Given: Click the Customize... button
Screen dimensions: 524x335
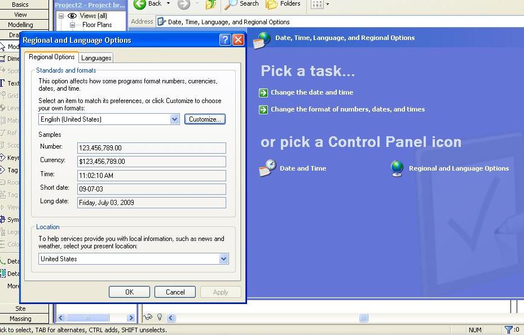Looking at the screenshot, I should click(x=205, y=119).
